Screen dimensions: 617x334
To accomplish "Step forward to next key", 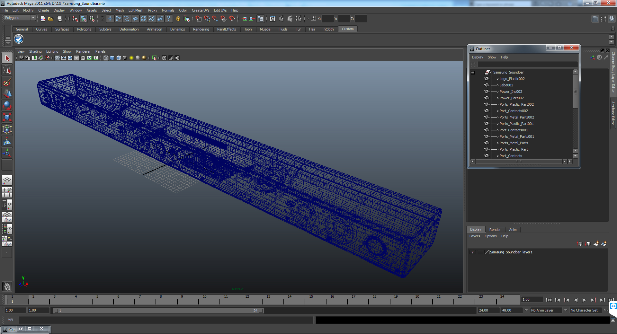I will (593, 300).
